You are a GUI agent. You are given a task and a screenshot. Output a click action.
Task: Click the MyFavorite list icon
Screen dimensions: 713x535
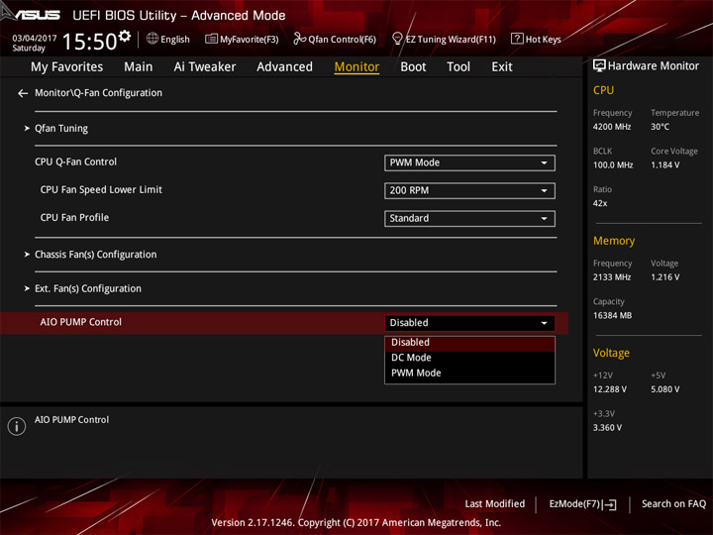[211, 39]
